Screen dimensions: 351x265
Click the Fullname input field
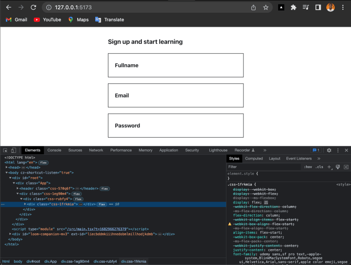tap(176, 65)
